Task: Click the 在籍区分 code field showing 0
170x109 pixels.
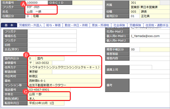Action: 29,16
